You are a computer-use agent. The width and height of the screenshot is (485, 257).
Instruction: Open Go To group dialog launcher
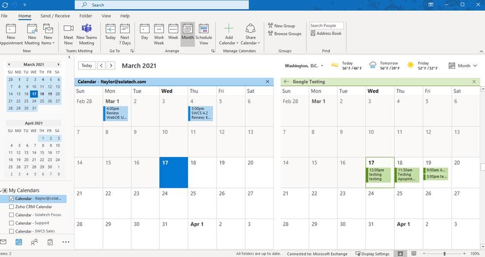pyautogui.click(x=132, y=51)
